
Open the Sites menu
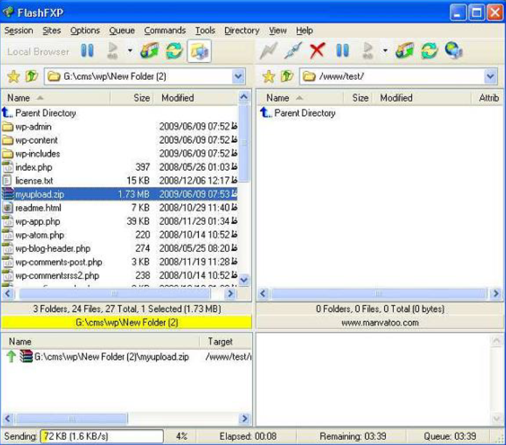(52, 31)
